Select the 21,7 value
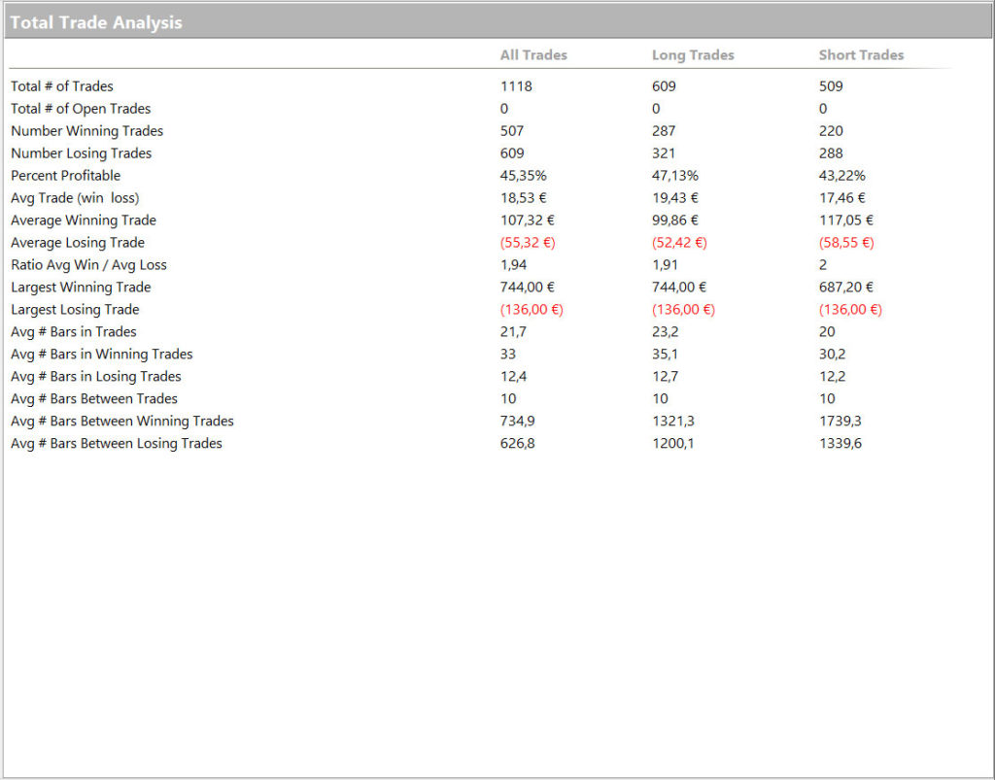 pos(513,331)
